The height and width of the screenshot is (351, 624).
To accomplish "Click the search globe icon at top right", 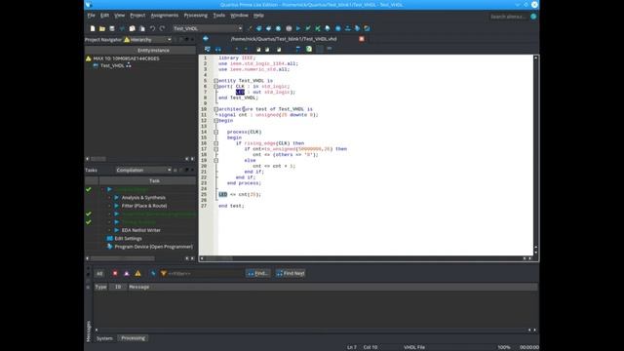I will click(533, 17).
